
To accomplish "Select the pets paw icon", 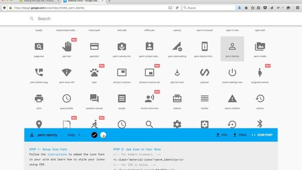I will [94, 72].
